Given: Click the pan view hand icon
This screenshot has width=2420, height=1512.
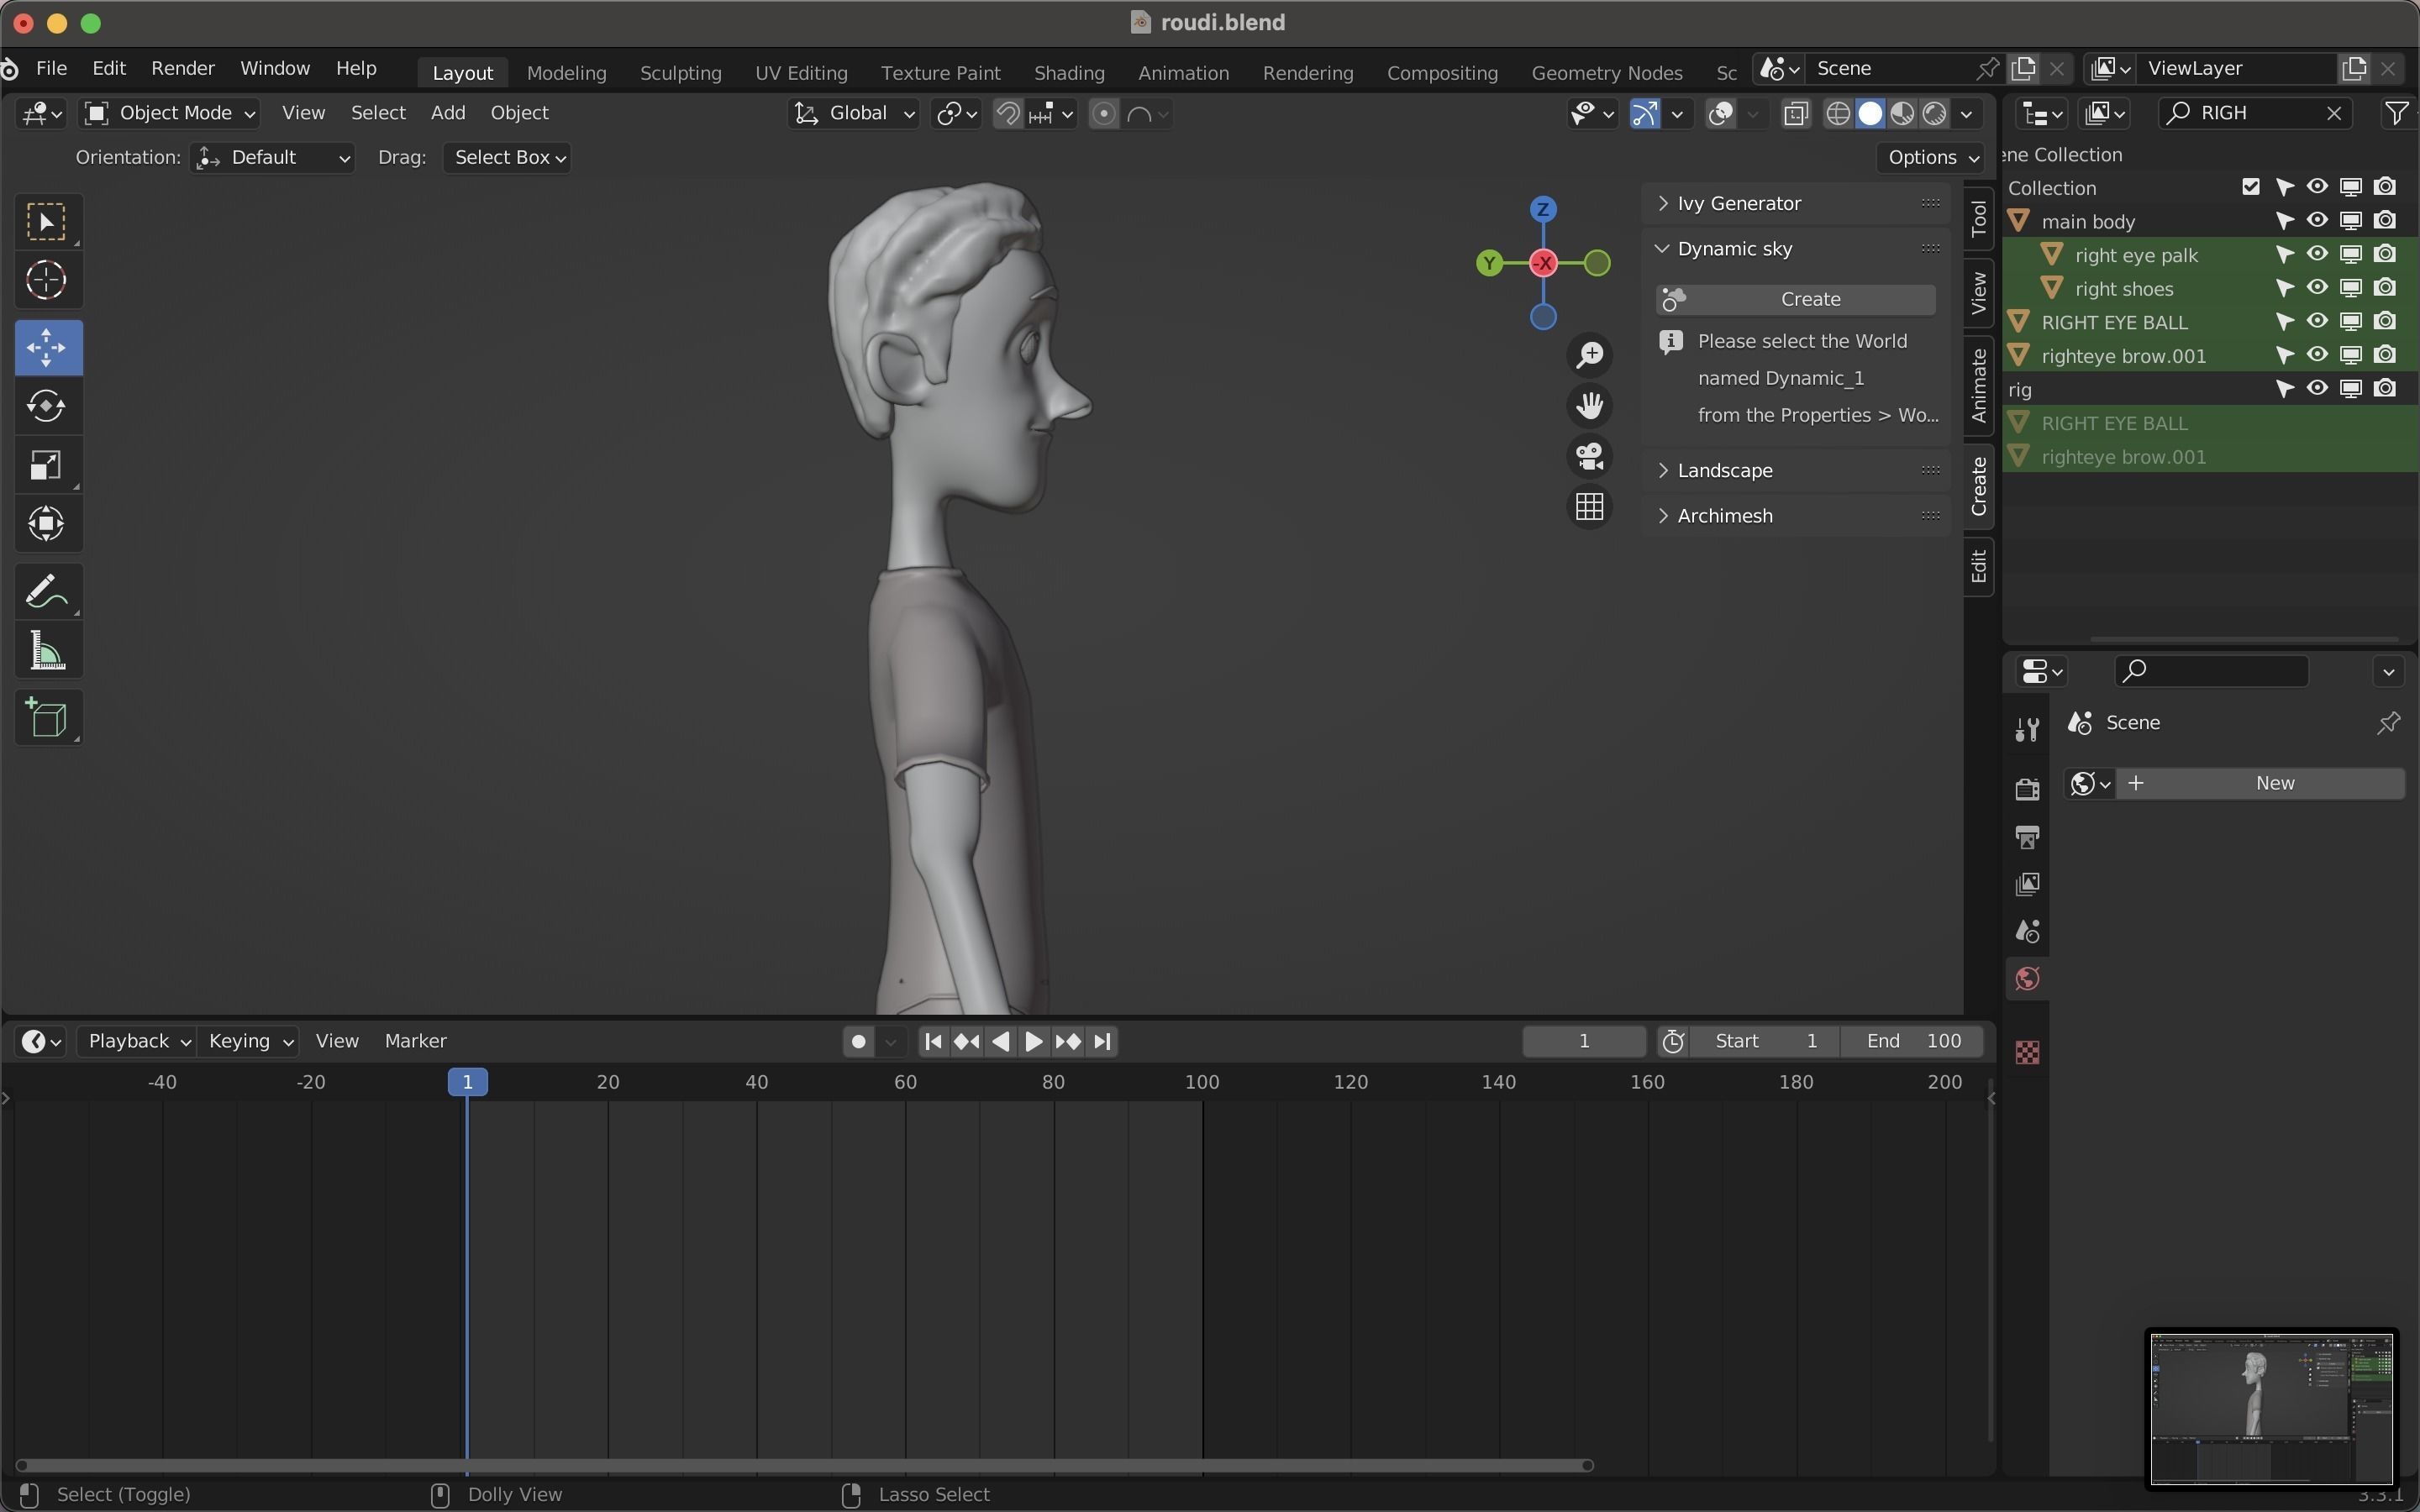Looking at the screenshot, I should click(1589, 405).
